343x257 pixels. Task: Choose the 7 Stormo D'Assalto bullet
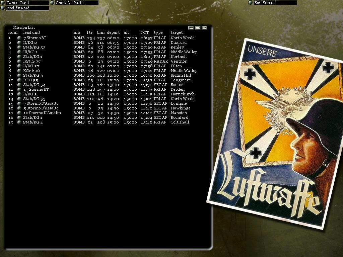click(x=19, y=104)
